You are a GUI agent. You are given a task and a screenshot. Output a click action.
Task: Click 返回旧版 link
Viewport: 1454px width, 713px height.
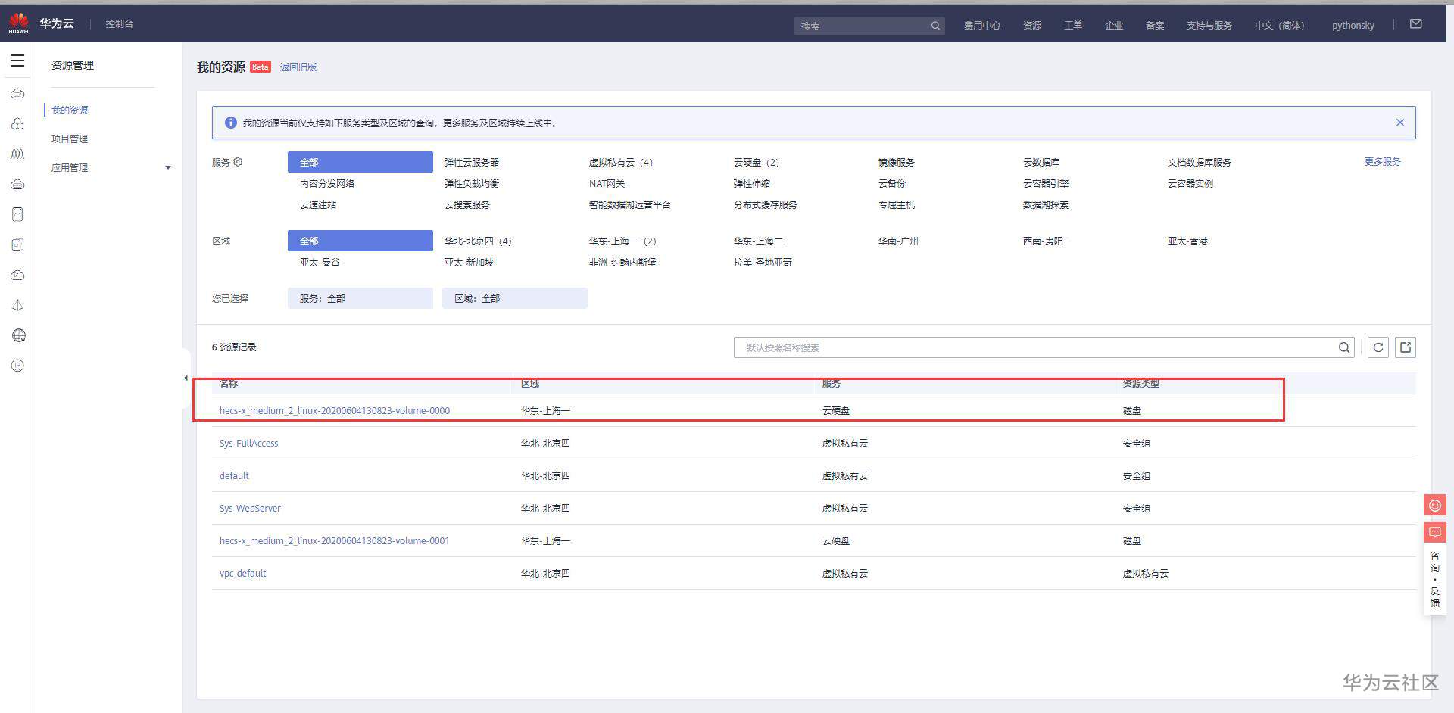click(298, 67)
